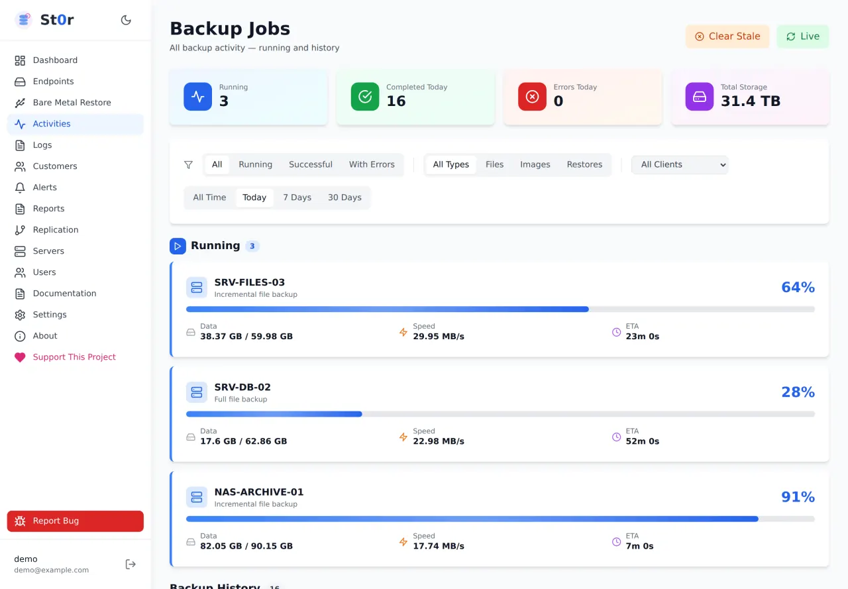
Task: Click the Documentation page icon
Action: pos(20,294)
